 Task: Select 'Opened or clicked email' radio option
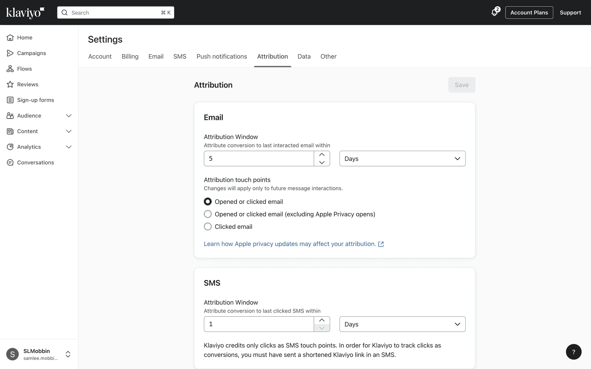point(208,202)
